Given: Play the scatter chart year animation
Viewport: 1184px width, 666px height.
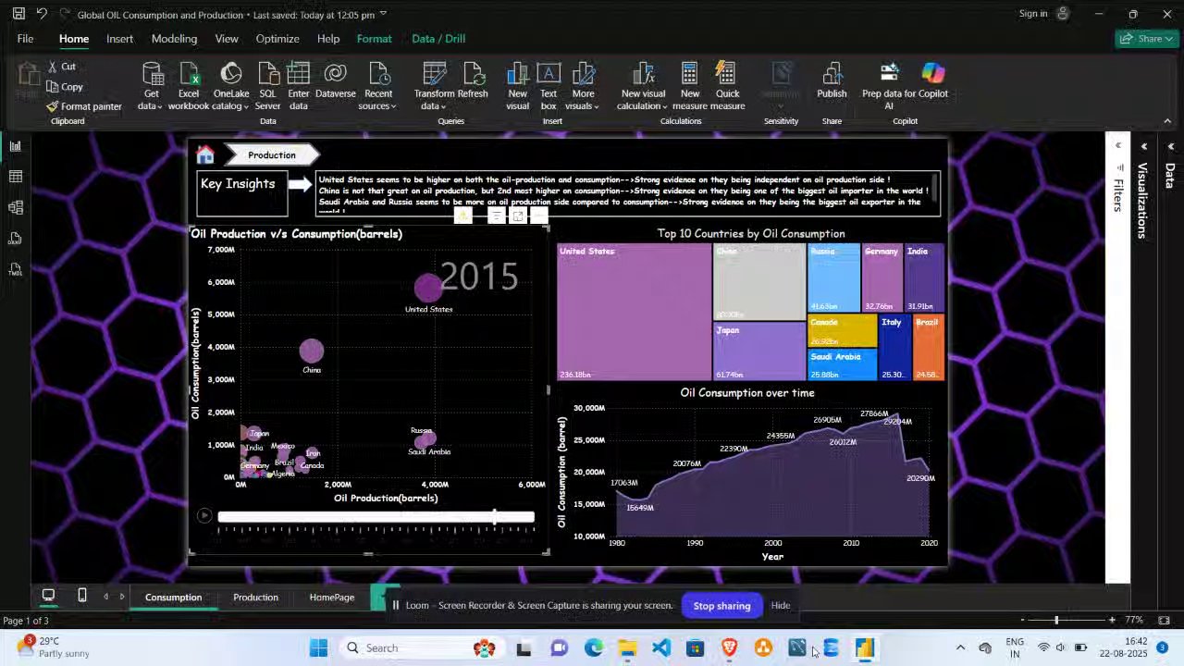Looking at the screenshot, I should coord(204,515).
